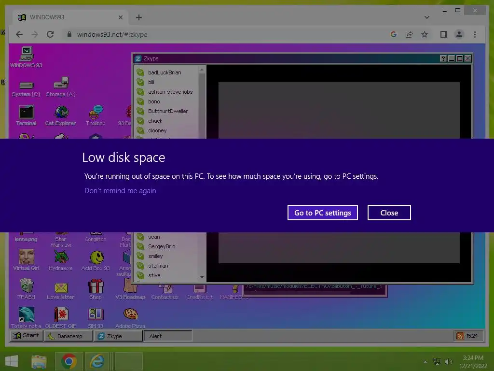
Task: Open Contact us desktop icon
Action: click(165, 292)
